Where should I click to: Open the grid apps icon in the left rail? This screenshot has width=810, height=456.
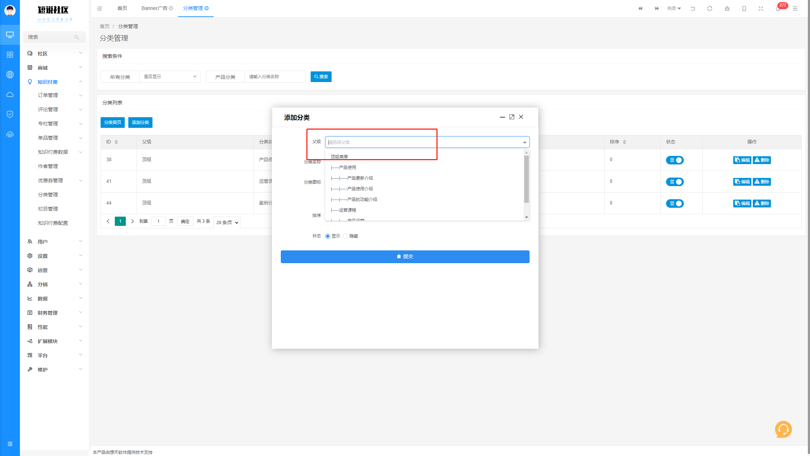point(10,55)
